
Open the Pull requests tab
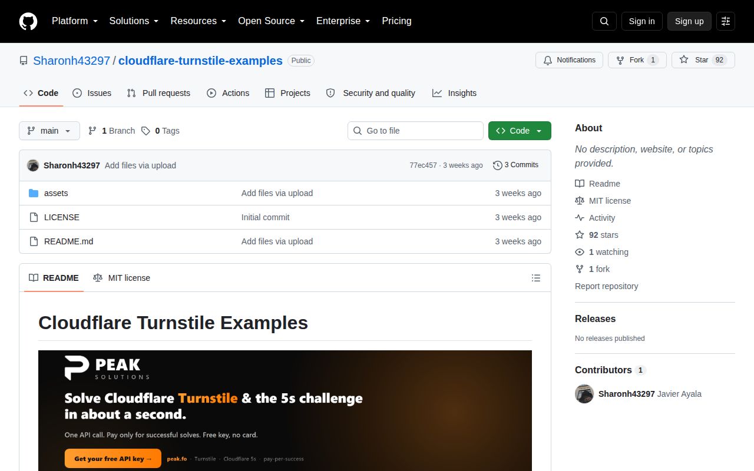[x=159, y=93]
